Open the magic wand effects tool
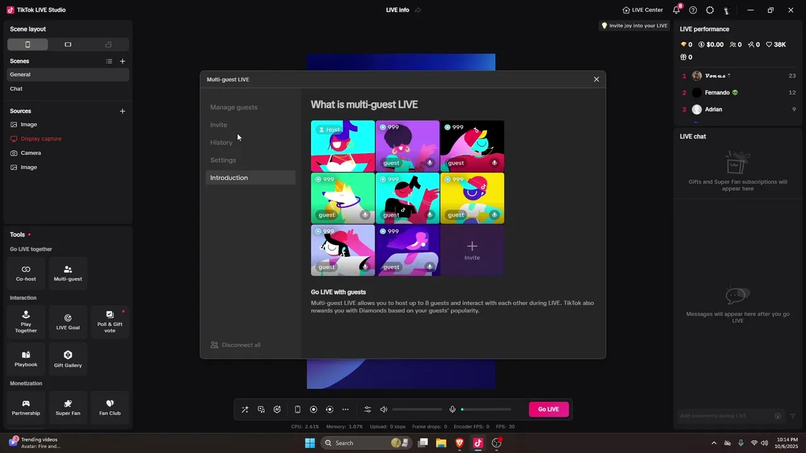Image resolution: width=806 pixels, height=453 pixels. (245, 410)
